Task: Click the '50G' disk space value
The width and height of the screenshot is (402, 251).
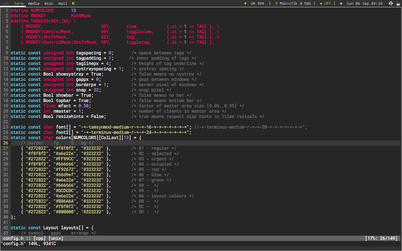Action: click(308, 4)
